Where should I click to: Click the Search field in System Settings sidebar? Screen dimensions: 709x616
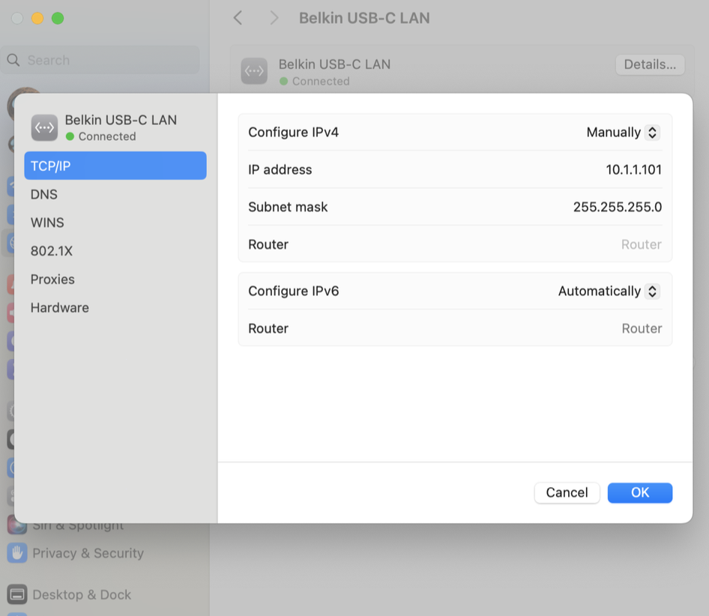[x=100, y=60]
